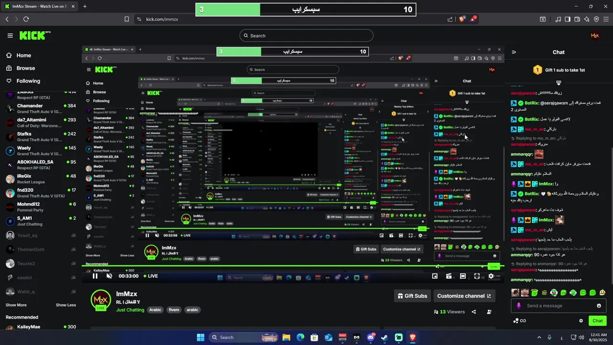This screenshot has height=345, width=613.
Task: Unmute the stream audio
Action: (109, 276)
